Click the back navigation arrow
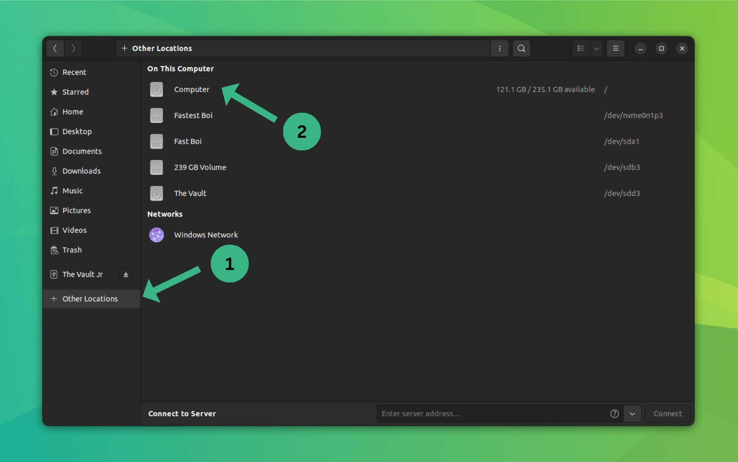The width and height of the screenshot is (738, 462). click(x=55, y=48)
